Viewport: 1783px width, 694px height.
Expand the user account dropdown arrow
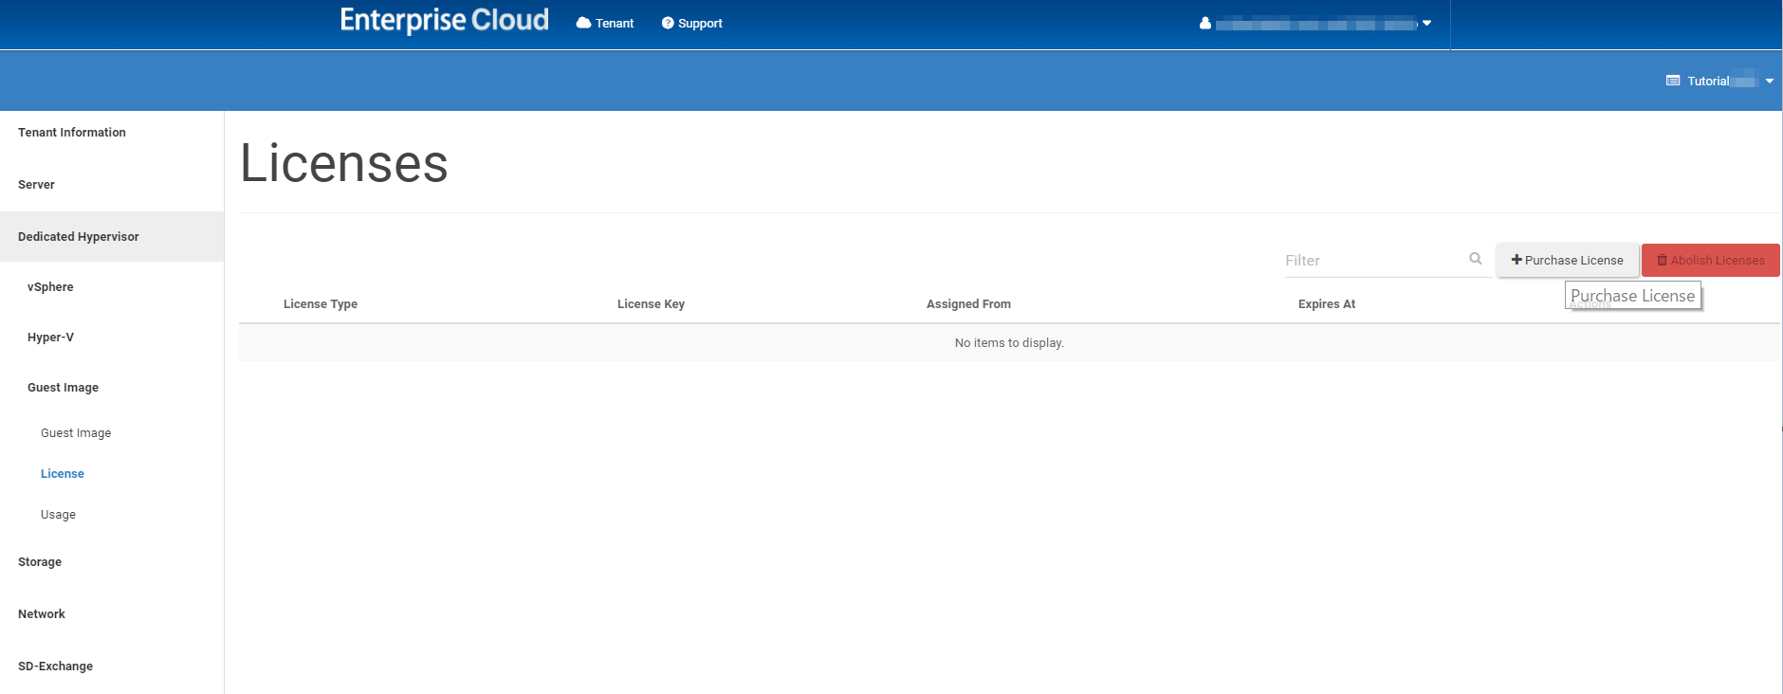1426,24
